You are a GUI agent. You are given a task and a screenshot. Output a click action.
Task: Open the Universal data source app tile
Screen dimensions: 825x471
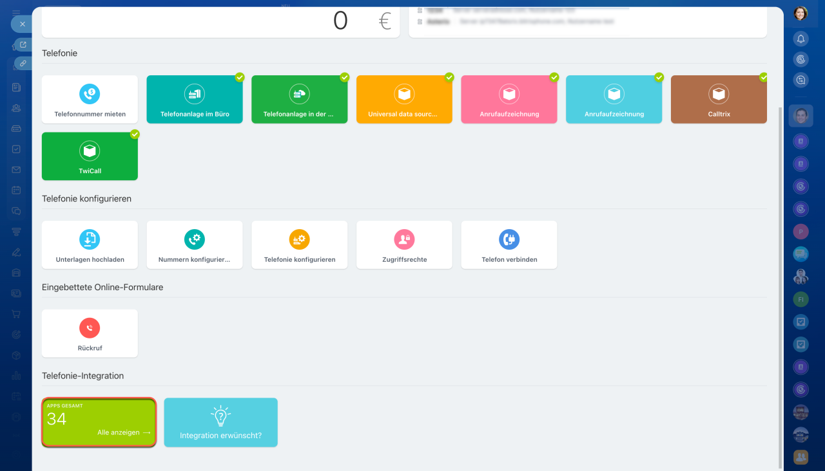(404, 99)
